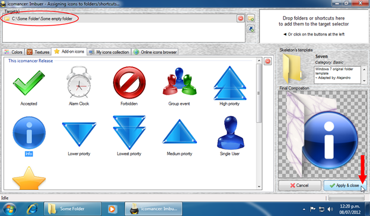Switch to the Textures tab
The height and width of the screenshot is (216, 370).
(38, 52)
